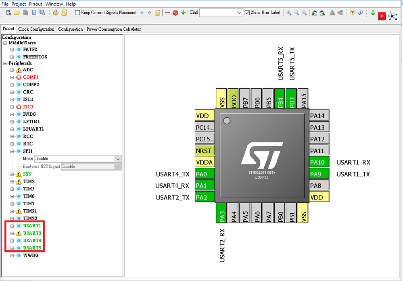
Task: Open the Window menu
Action: [54, 4]
